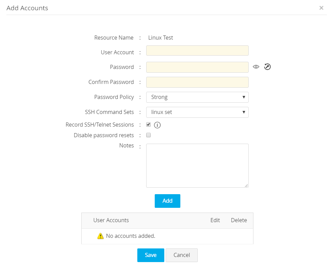Click the generate password key icon

267,67
